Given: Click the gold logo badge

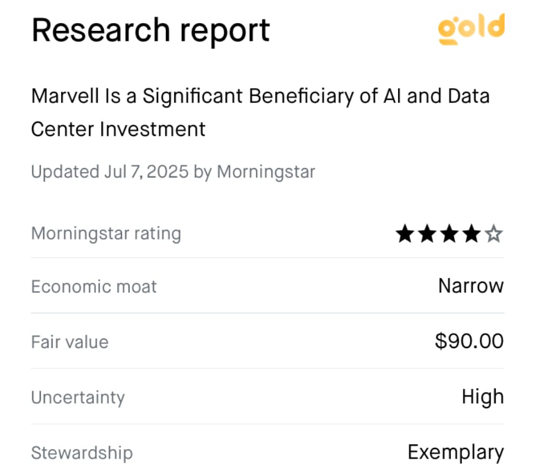Looking at the screenshot, I should [471, 29].
